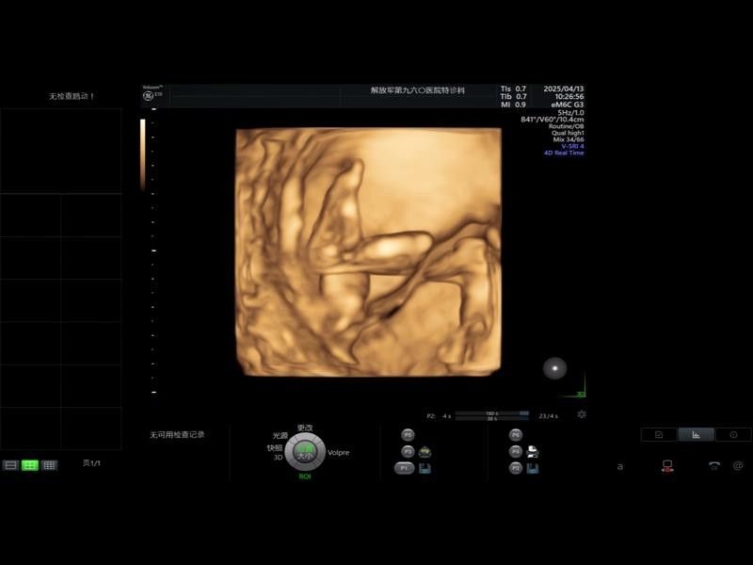
Task: Click the MI 0.9 value
Action: tap(513, 105)
